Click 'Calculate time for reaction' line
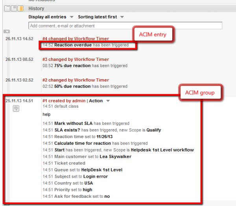236x206 pixels. [95, 143]
